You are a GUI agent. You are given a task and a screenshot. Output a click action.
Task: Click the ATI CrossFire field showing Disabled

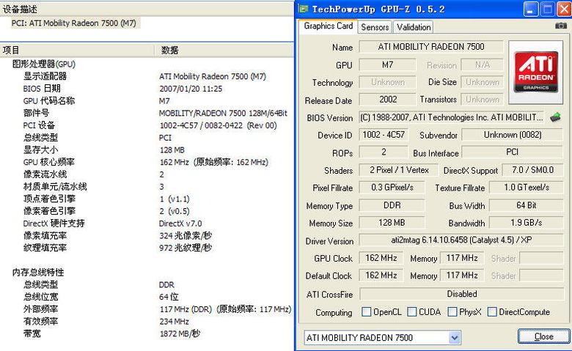461,294
